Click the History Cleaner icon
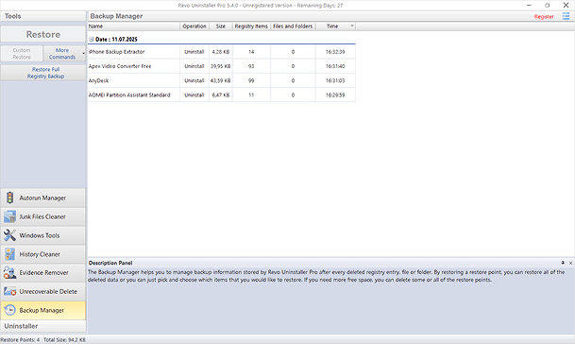 pos(9,254)
